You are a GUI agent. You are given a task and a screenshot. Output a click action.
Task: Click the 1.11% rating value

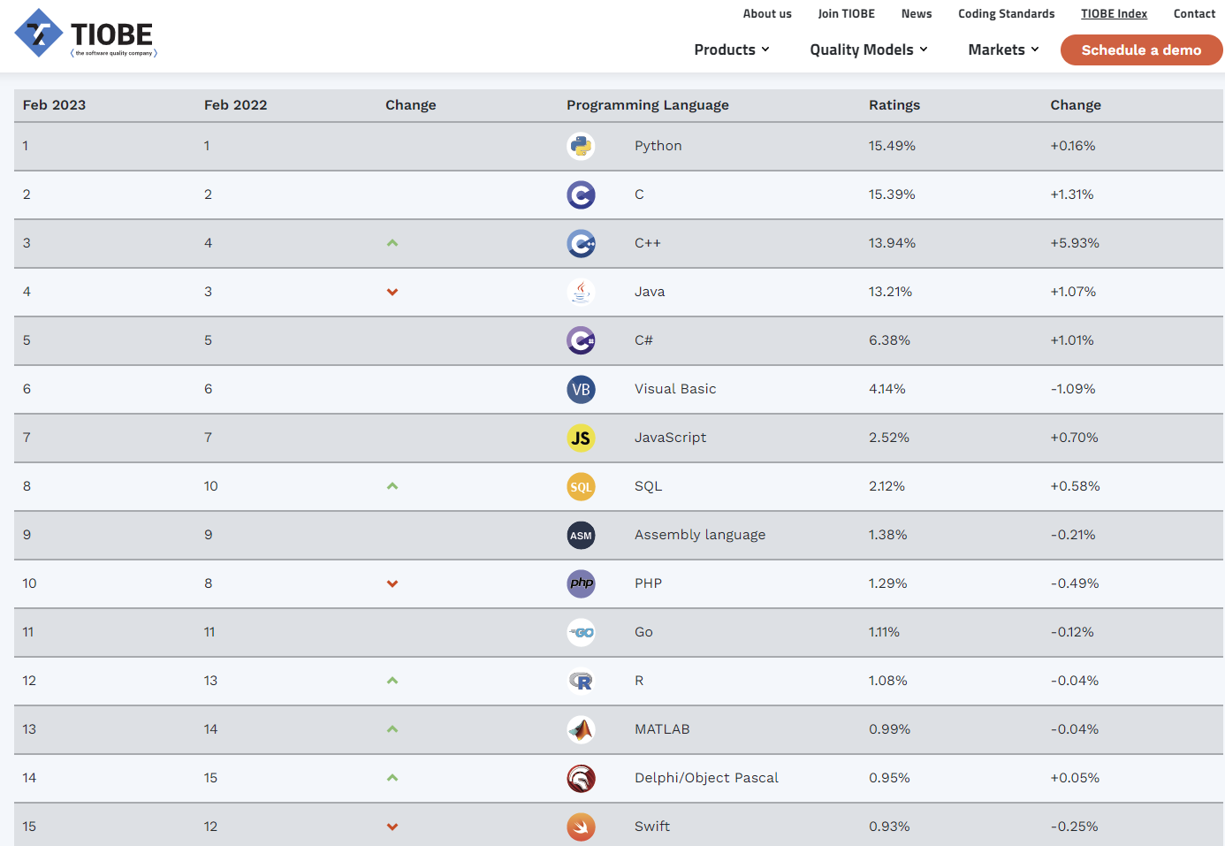click(x=884, y=632)
